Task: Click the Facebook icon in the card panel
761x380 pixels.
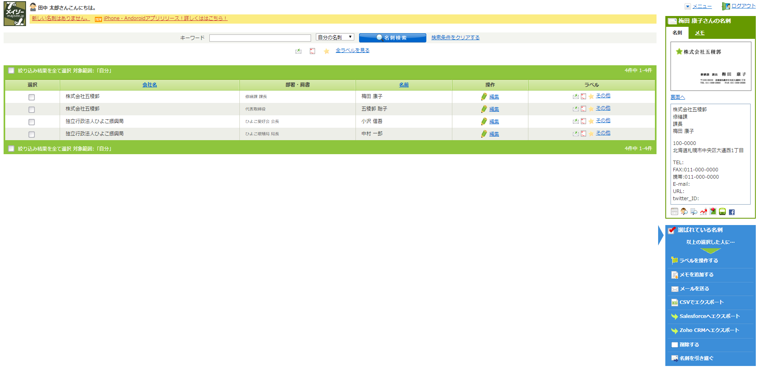Action: (x=732, y=212)
